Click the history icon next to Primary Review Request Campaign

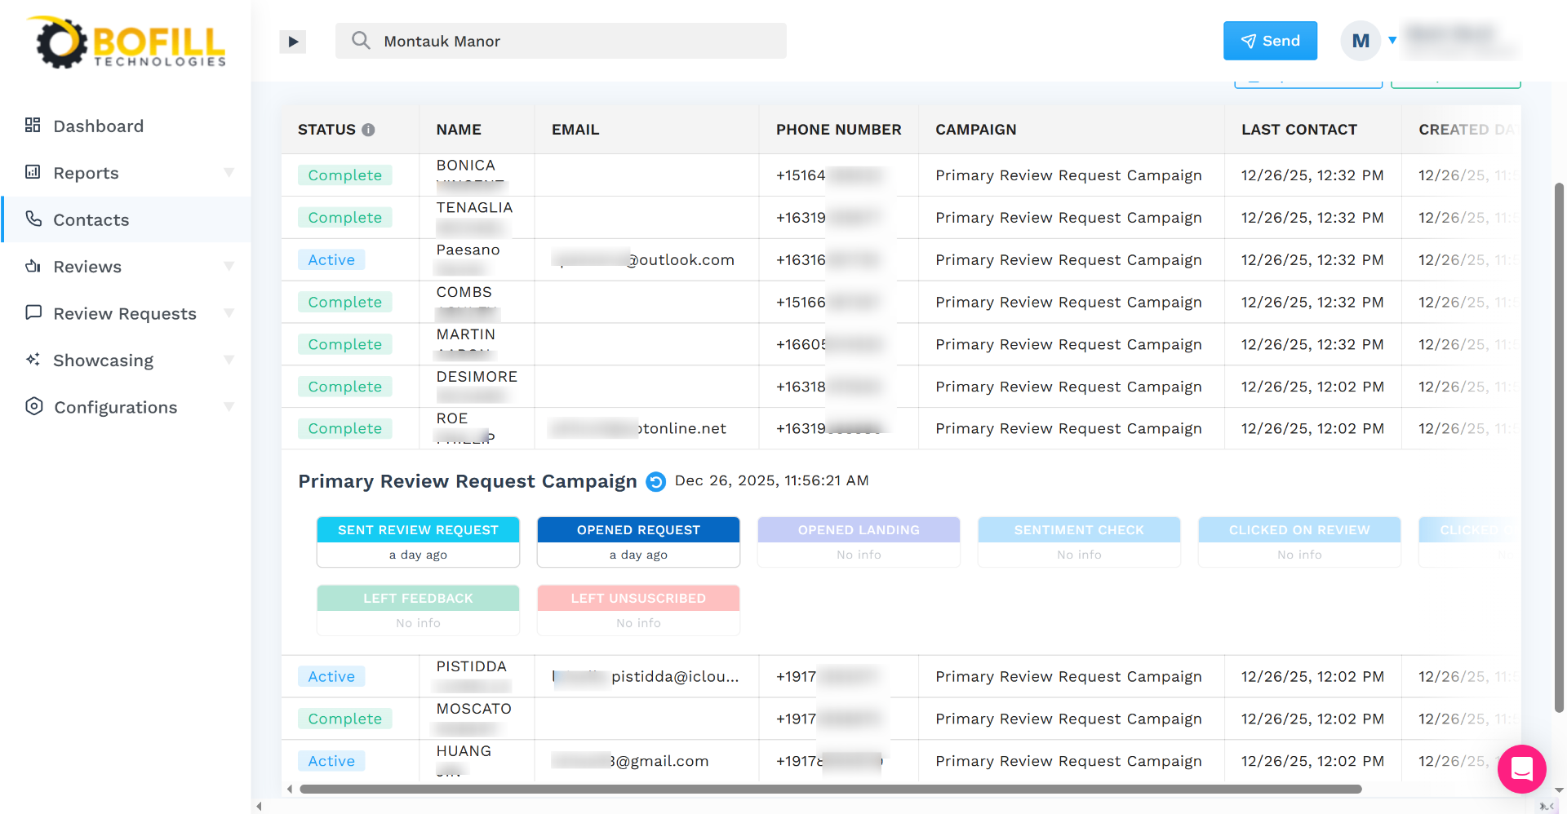657,481
